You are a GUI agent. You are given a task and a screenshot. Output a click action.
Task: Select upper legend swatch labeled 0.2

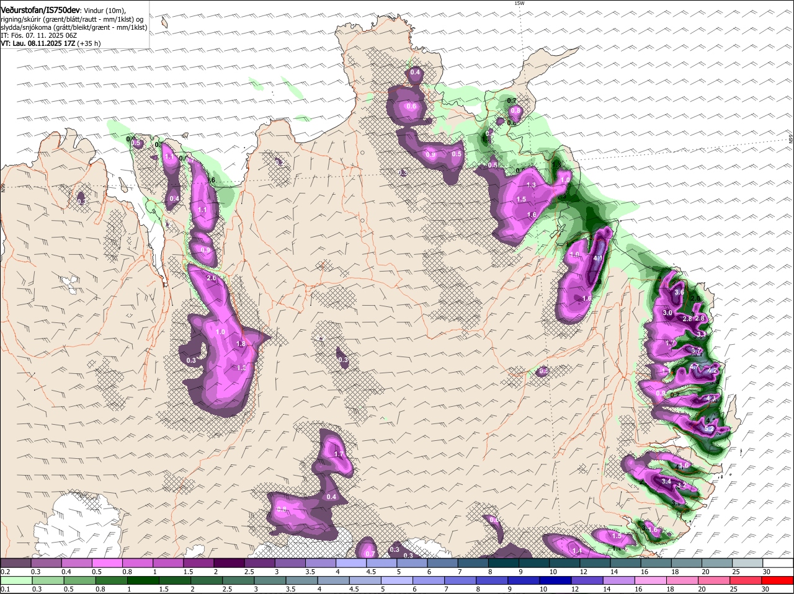[16, 563]
